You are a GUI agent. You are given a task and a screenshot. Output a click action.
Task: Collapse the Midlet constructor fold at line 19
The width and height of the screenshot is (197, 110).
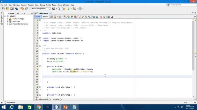(x=40, y=67)
